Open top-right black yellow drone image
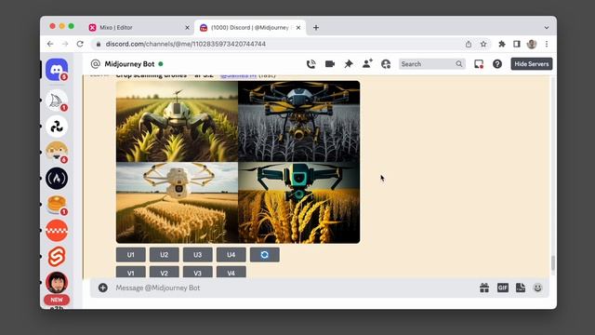Image resolution: width=595 pixels, height=335 pixels. (299, 121)
